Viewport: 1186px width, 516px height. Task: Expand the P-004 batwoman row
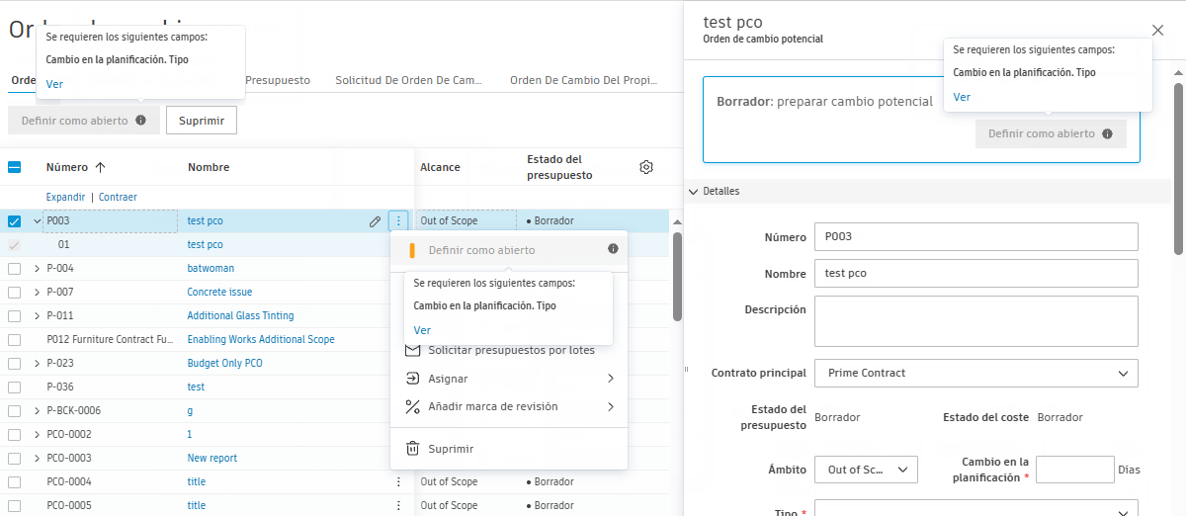click(x=38, y=269)
